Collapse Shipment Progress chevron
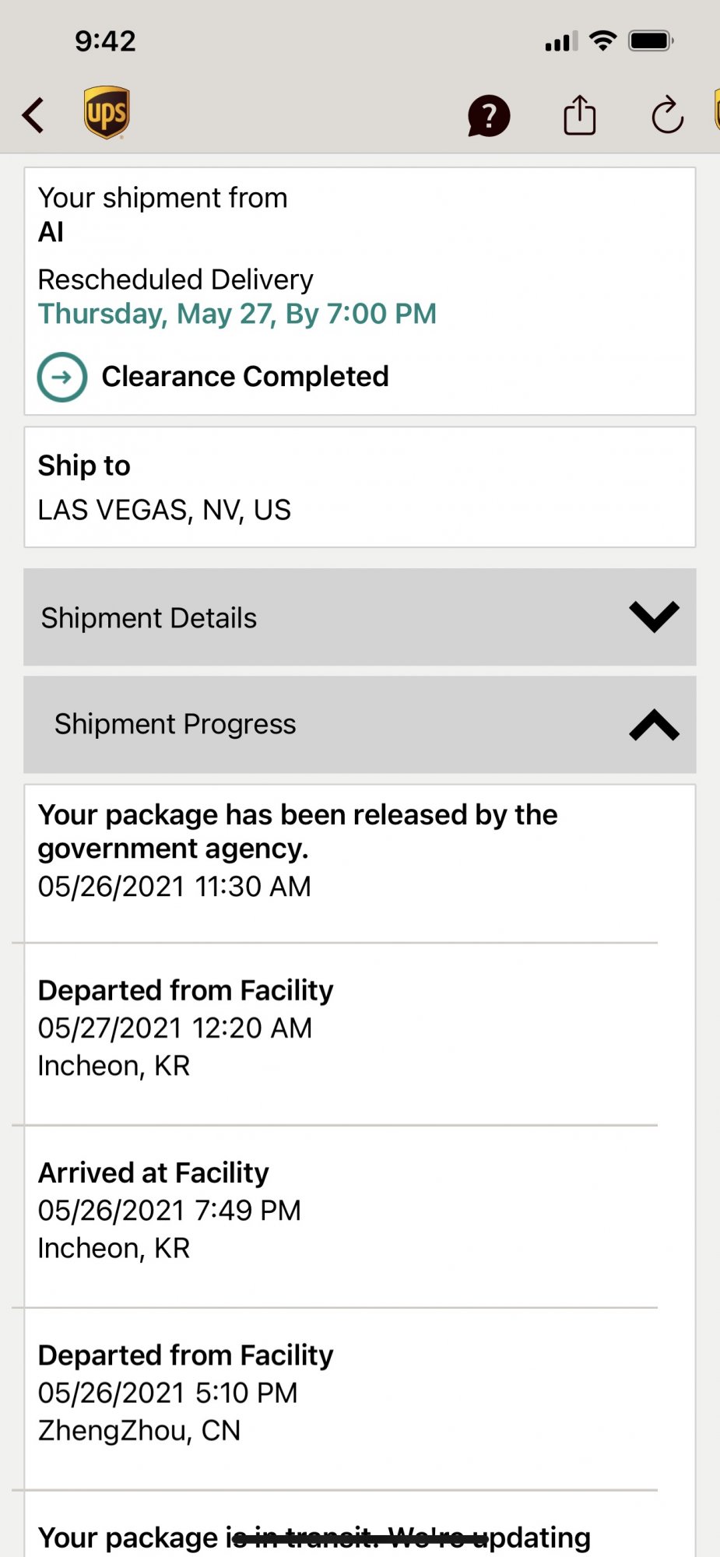This screenshot has width=720, height=1557. click(x=654, y=725)
